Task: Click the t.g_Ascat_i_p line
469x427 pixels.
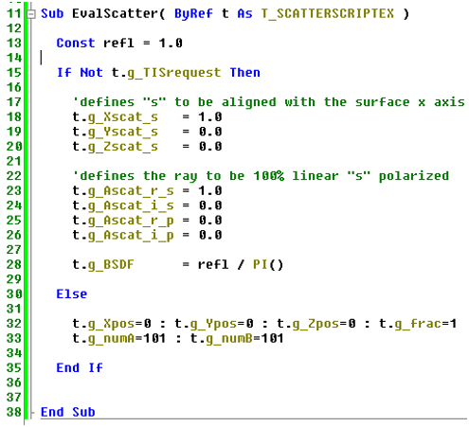Action: 147,235
